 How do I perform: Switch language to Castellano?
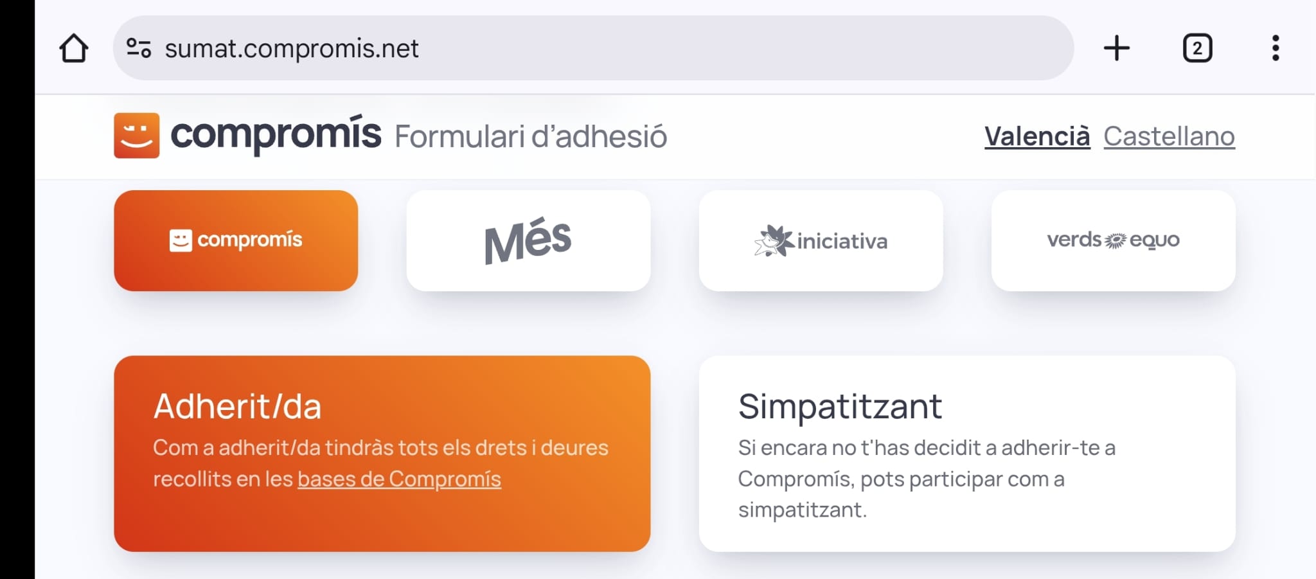[1169, 136]
